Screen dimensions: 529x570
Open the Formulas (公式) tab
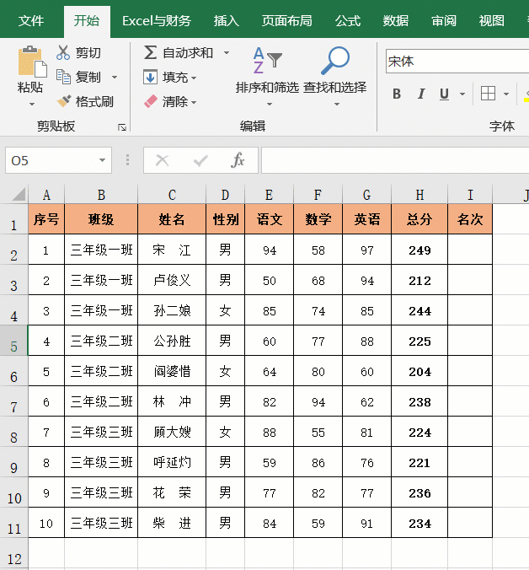pyautogui.click(x=348, y=21)
